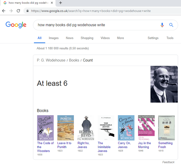
Task: Open the Settings dropdown
Action: pyautogui.click(x=153, y=38)
